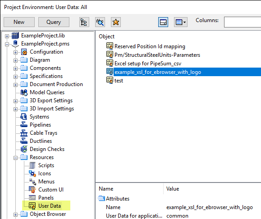Open the table view dropdown arrow
This screenshot has height=219, width=261.
pos(184,22)
